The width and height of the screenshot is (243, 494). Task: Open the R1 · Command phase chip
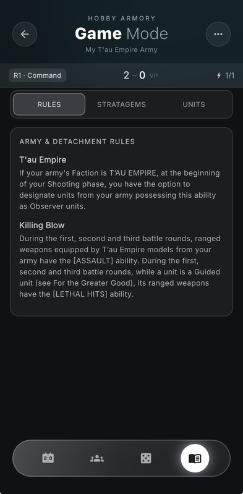[38, 75]
